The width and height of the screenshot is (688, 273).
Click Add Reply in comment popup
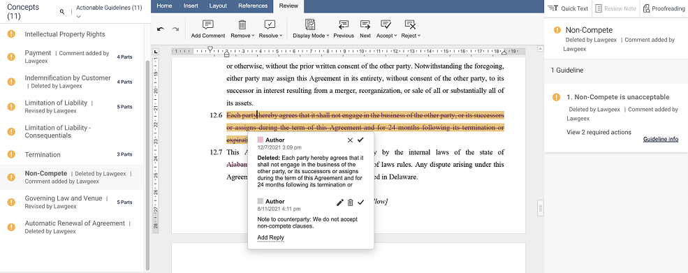271,238
